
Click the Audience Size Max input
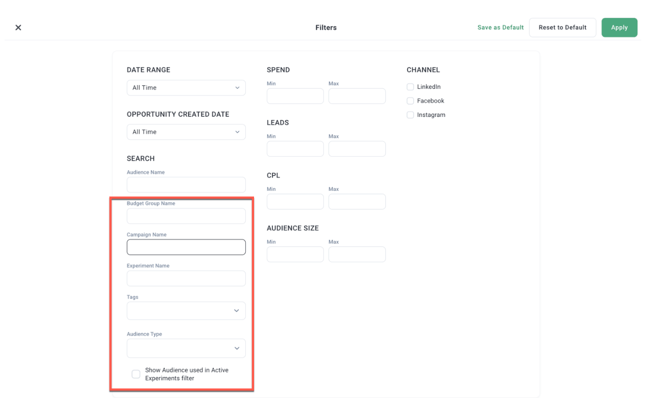(357, 254)
